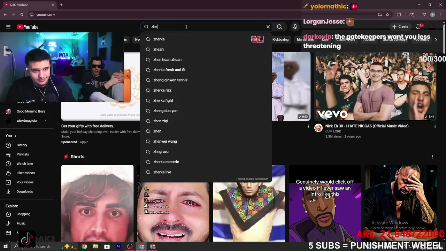Open Downloads in the sidebar
This screenshot has height=251, width=446.
pyautogui.click(x=24, y=191)
